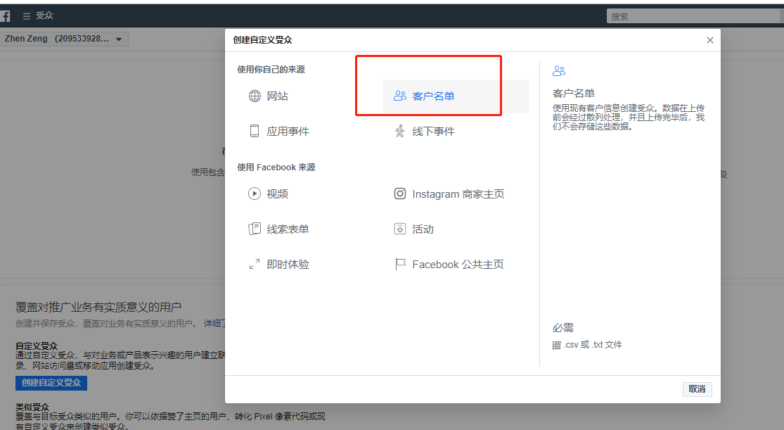Image resolution: width=784 pixels, height=430 pixels.
Task: Click the 视频 play icon
Action: [255, 194]
